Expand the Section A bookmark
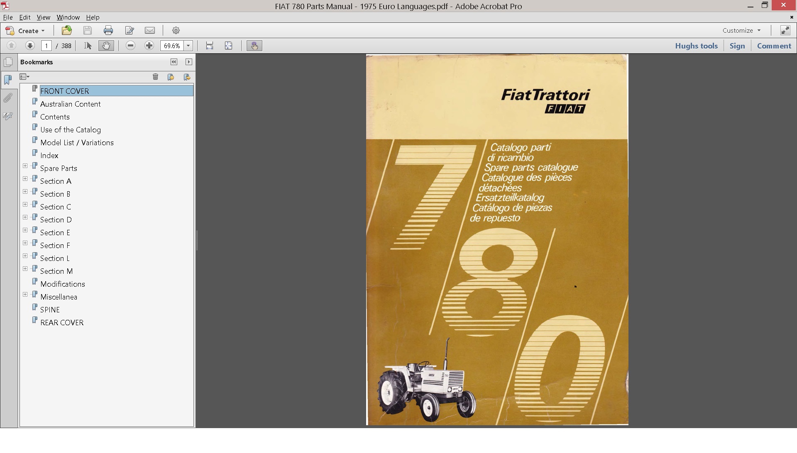Screen dimensions: 797x453 25,179
